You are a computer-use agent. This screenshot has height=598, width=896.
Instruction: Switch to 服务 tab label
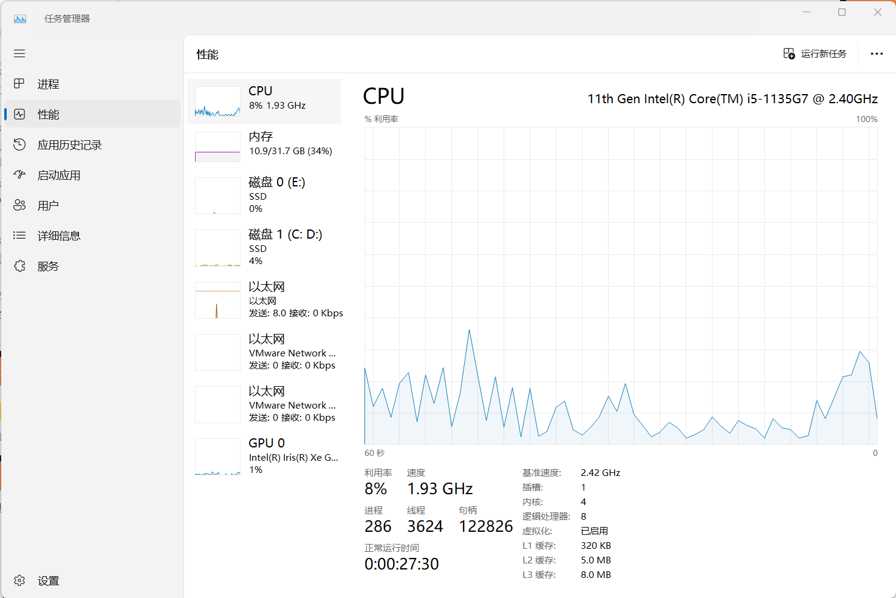click(x=49, y=266)
